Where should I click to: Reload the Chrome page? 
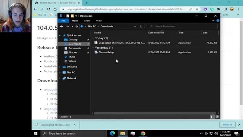point(48,9)
